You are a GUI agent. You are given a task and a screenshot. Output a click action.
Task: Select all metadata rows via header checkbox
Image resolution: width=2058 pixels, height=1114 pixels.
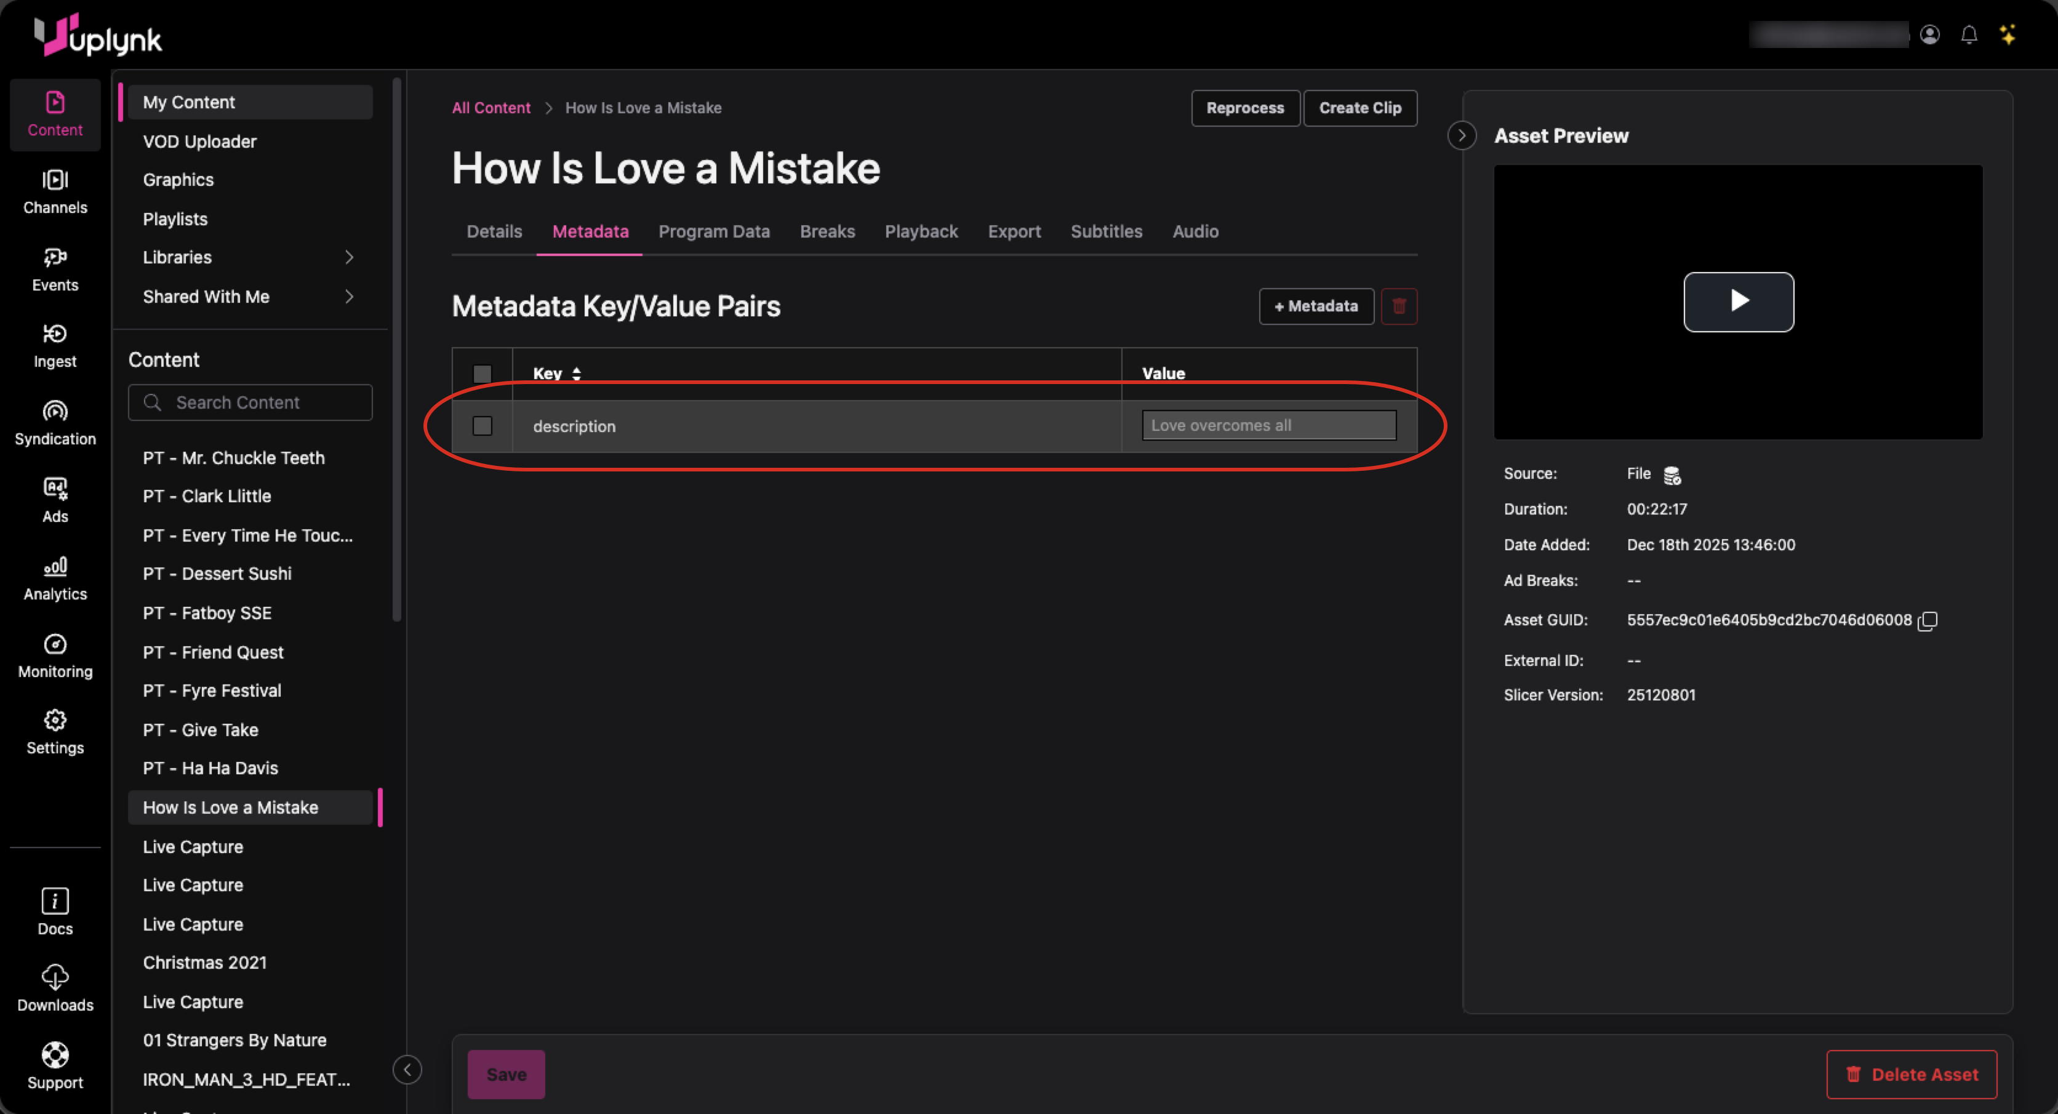(x=482, y=373)
